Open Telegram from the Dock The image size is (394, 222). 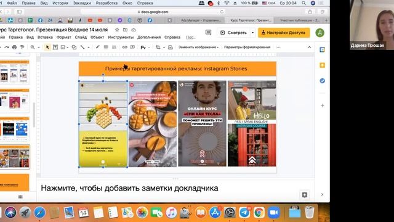[x=244, y=213]
